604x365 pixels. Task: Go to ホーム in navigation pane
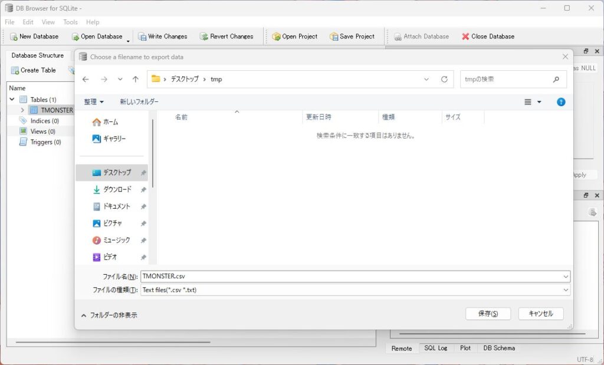click(x=110, y=122)
